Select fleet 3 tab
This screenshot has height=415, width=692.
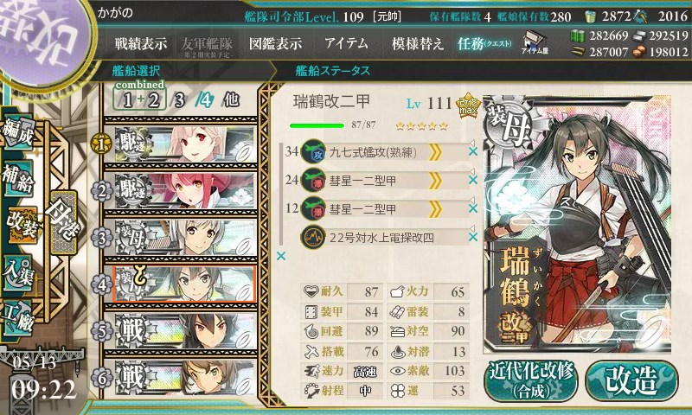[179, 100]
